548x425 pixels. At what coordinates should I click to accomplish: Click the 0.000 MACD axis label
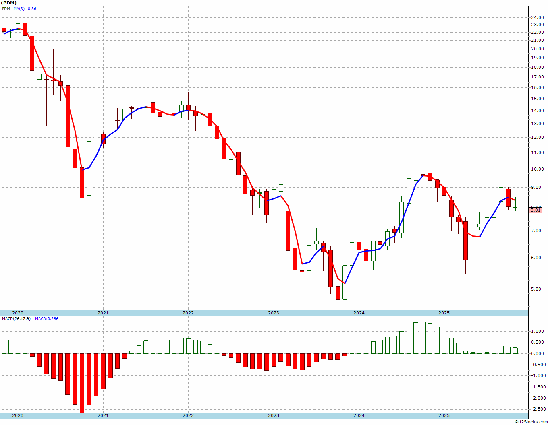538,353
